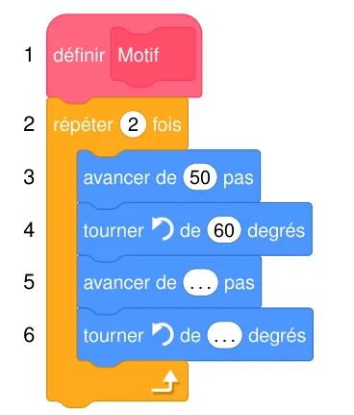
Task: Select the avancer de 50 pas block
Action: (168, 177)
